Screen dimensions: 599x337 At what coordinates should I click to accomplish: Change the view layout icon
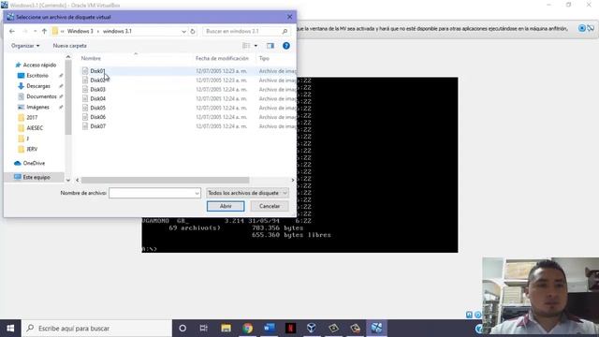click(x=246, y=46)
